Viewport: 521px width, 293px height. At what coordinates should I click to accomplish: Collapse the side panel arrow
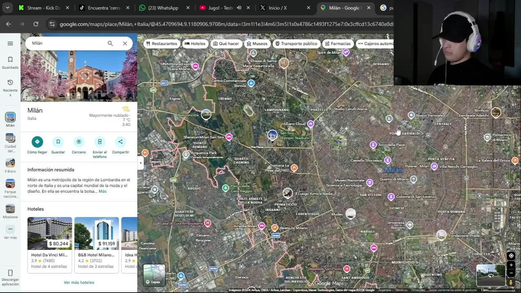click(141, 163)
